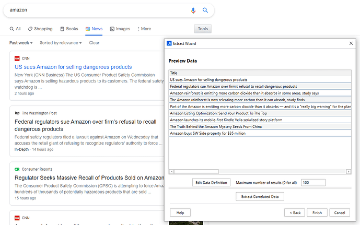Click the maximum number of results field
Screen dimensions: 360x225
coord(313,182)
